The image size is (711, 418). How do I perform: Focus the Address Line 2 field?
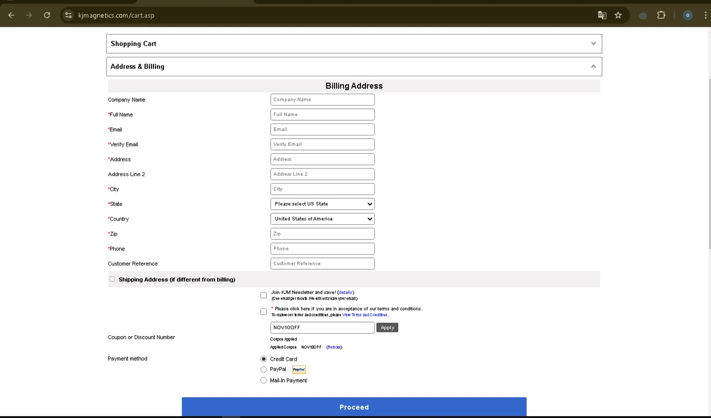point(322,174)
